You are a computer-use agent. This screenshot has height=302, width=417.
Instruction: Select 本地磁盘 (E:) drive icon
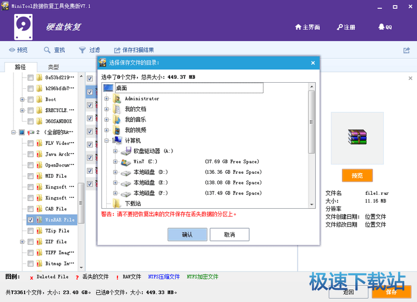click(126, 183)
